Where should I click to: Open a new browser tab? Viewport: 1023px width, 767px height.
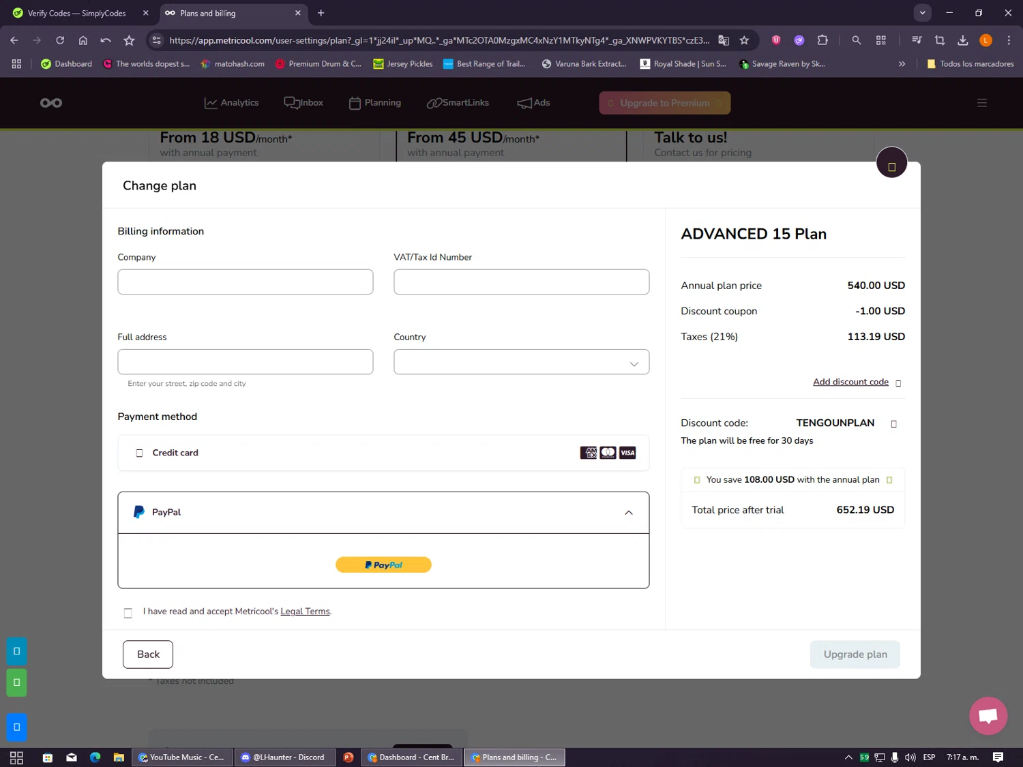(321, 13)
